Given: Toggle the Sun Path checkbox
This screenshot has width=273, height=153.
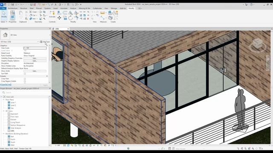Looking at the screenshot, I should (25, 74).
